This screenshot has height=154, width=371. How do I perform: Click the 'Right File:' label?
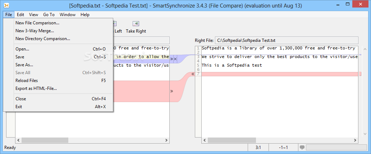point(204,40)
